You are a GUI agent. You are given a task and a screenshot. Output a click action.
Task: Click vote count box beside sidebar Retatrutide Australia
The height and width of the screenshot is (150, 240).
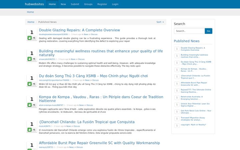click(x=177, y=98)
